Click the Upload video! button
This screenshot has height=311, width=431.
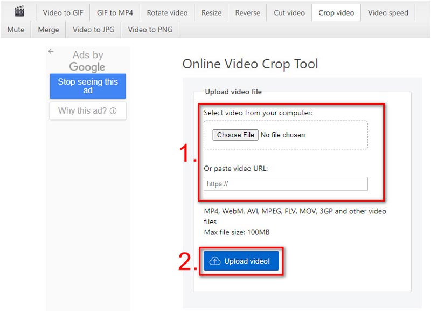241,261
